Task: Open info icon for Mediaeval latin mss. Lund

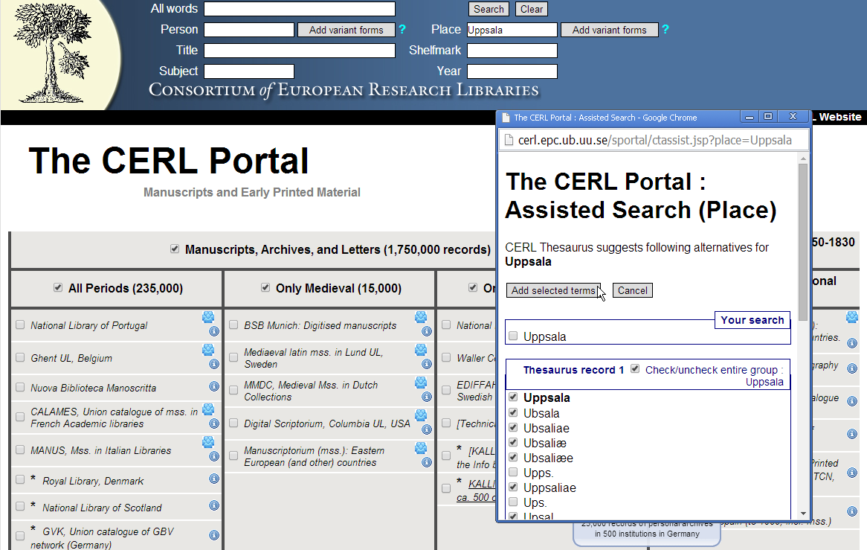Action: (x=427, y=364)
